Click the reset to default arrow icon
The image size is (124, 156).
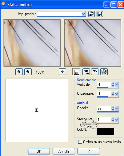click(x=91, y=14)
